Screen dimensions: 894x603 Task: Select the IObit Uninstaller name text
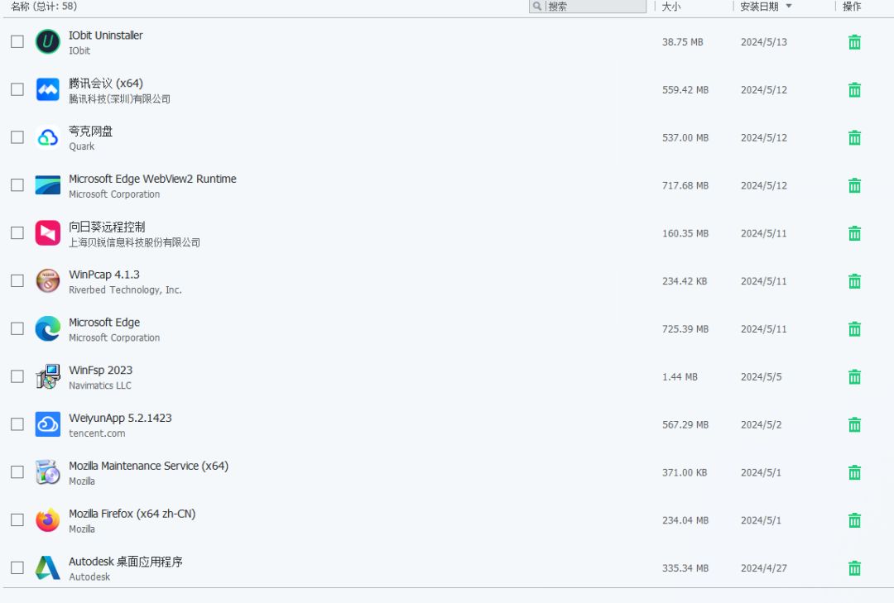pyautogui.click(x=105, y=36)
